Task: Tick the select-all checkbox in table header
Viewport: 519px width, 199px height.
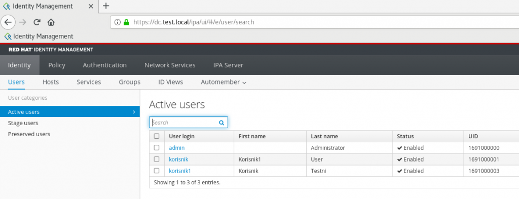Action: pos(157,136)
